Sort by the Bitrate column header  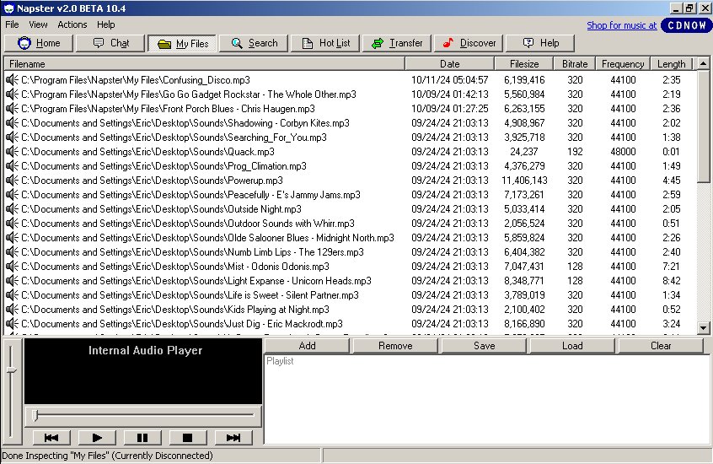574,64
